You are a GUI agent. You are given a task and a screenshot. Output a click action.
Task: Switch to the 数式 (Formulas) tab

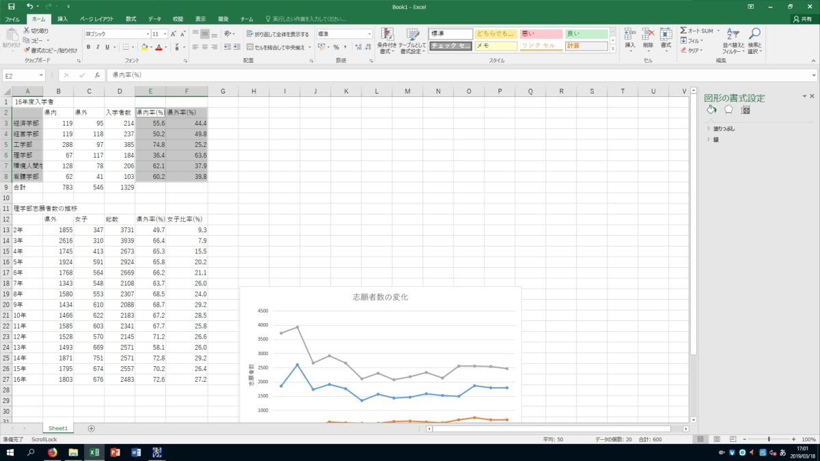click(131, 19)
